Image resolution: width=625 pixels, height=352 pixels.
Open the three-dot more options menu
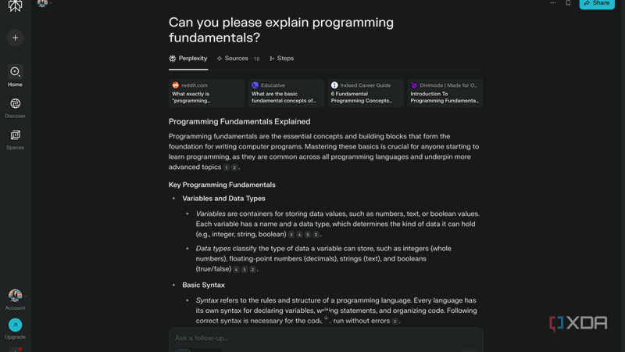(552, 4)
